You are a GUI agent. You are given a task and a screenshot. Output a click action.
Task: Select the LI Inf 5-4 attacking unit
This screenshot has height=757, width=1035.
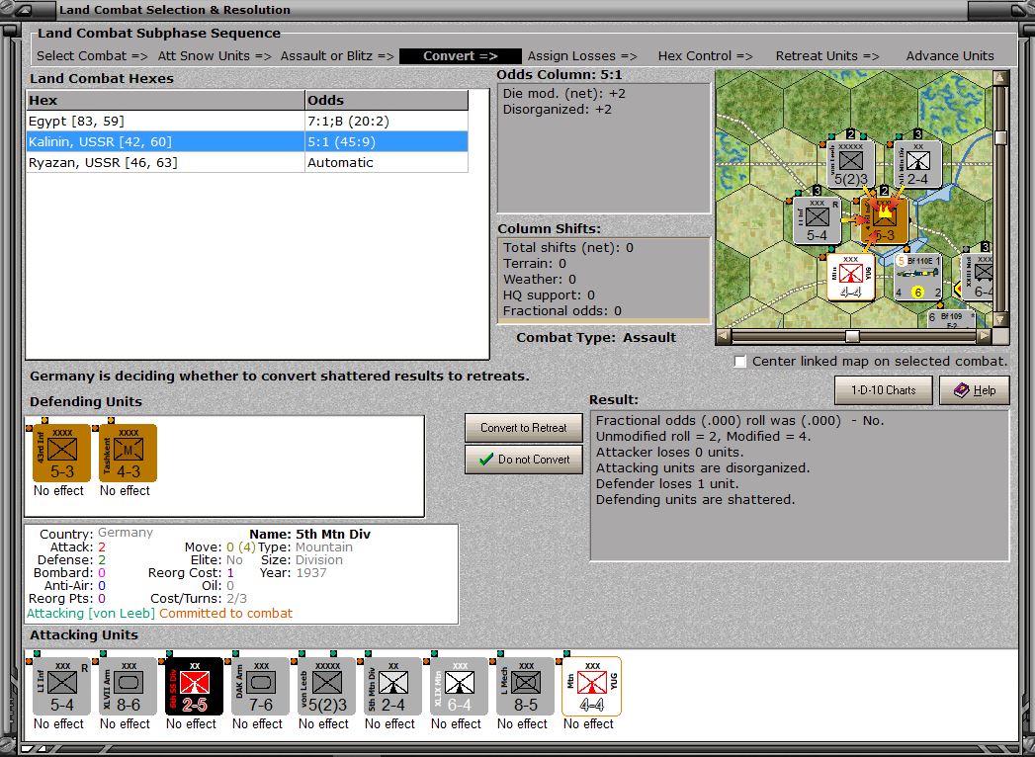[62, 687]
